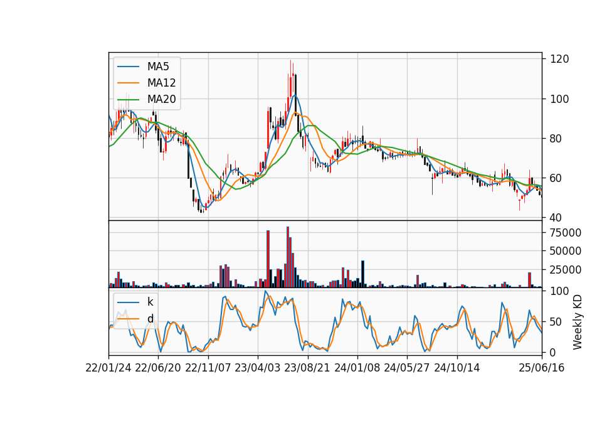Click the d legend label in KD panel
602x433 pixels.
coord(150,319)
